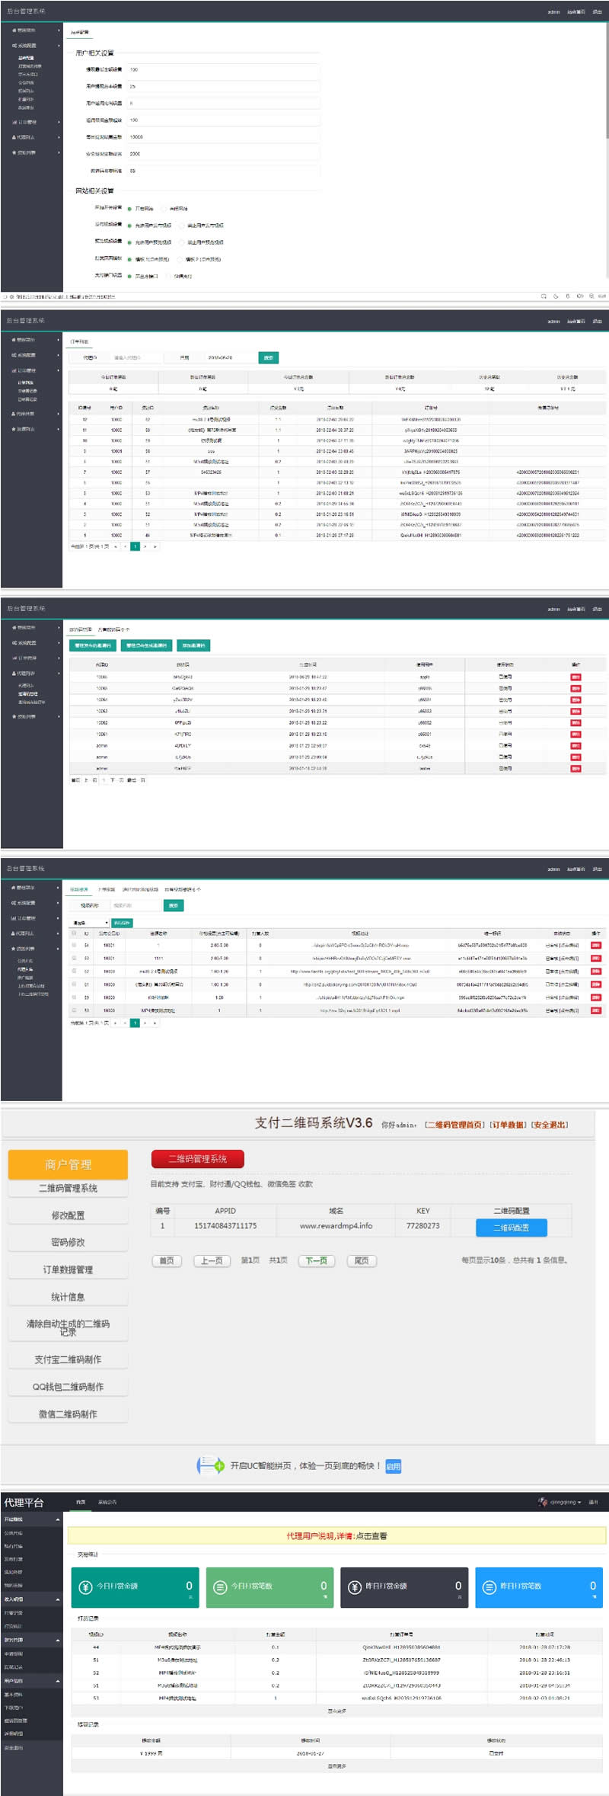This screenshot has width=609, height=1796.
Task: Switch to the 系统公告 tab
Action: click(107, 1502)
